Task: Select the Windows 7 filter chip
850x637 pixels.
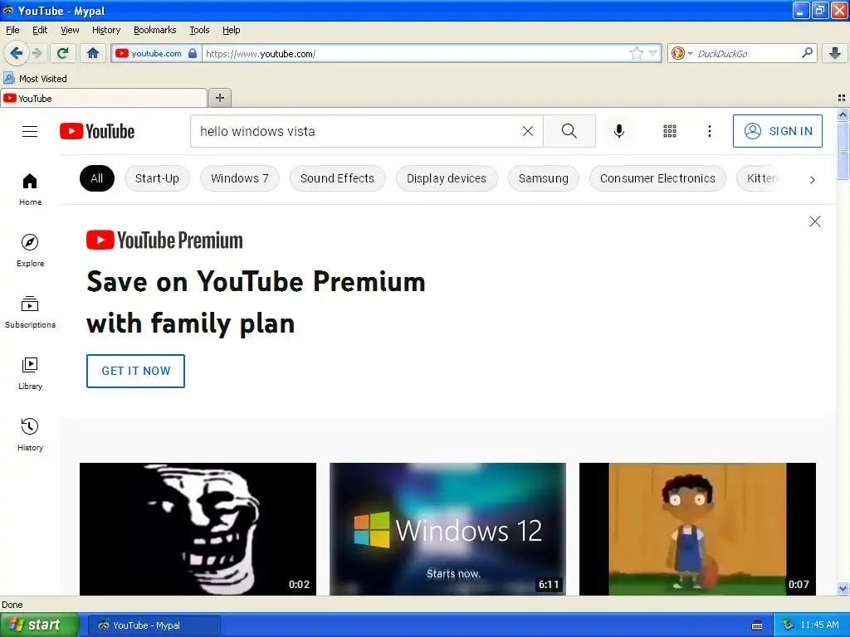Action: tap(240, 178)
